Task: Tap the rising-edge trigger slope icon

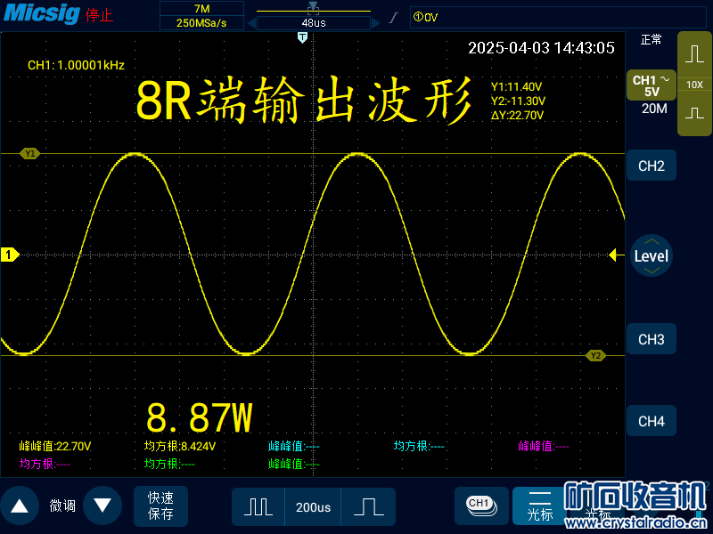Action: point(394,17)
